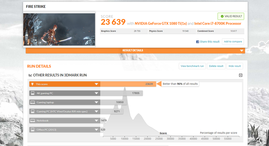This screenshot has width=269, height=146.
Task: Click the Add to compare button
Action: [x=233, y=42]
